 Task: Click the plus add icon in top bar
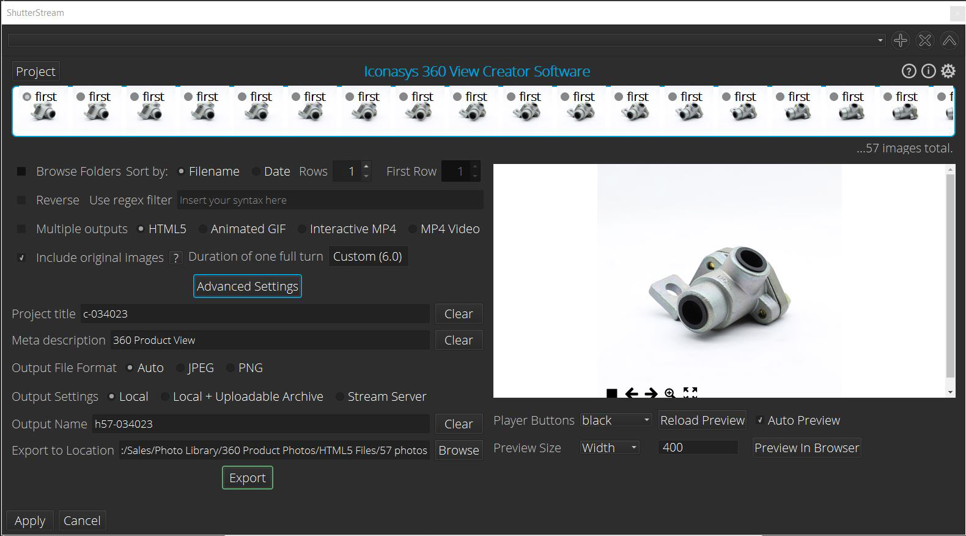(900, 40)
